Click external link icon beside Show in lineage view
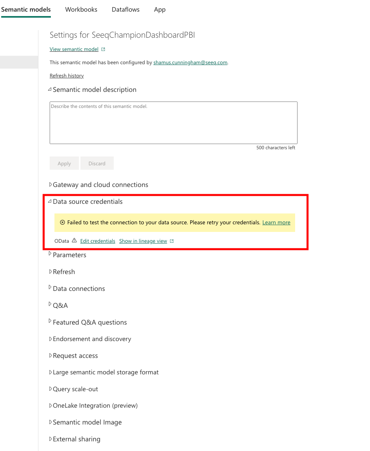This screenshot has height=451, width=370. (172, 241)
